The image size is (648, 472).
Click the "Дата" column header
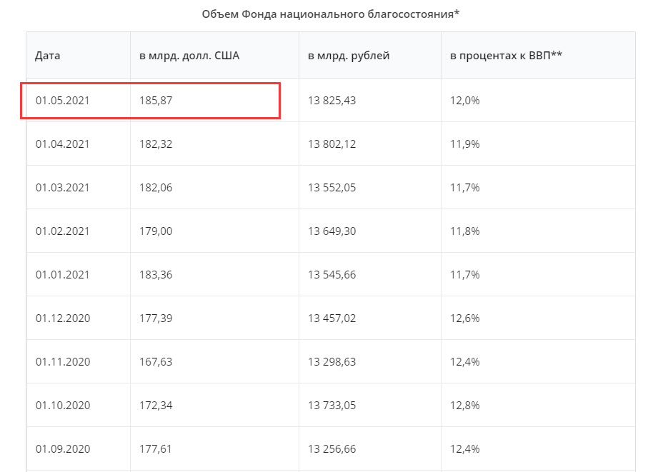[x=48, y=56]
